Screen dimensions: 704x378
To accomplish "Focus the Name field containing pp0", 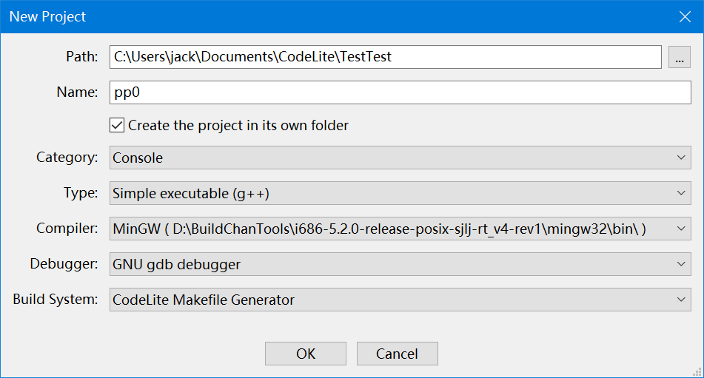I will pos(400,92).
